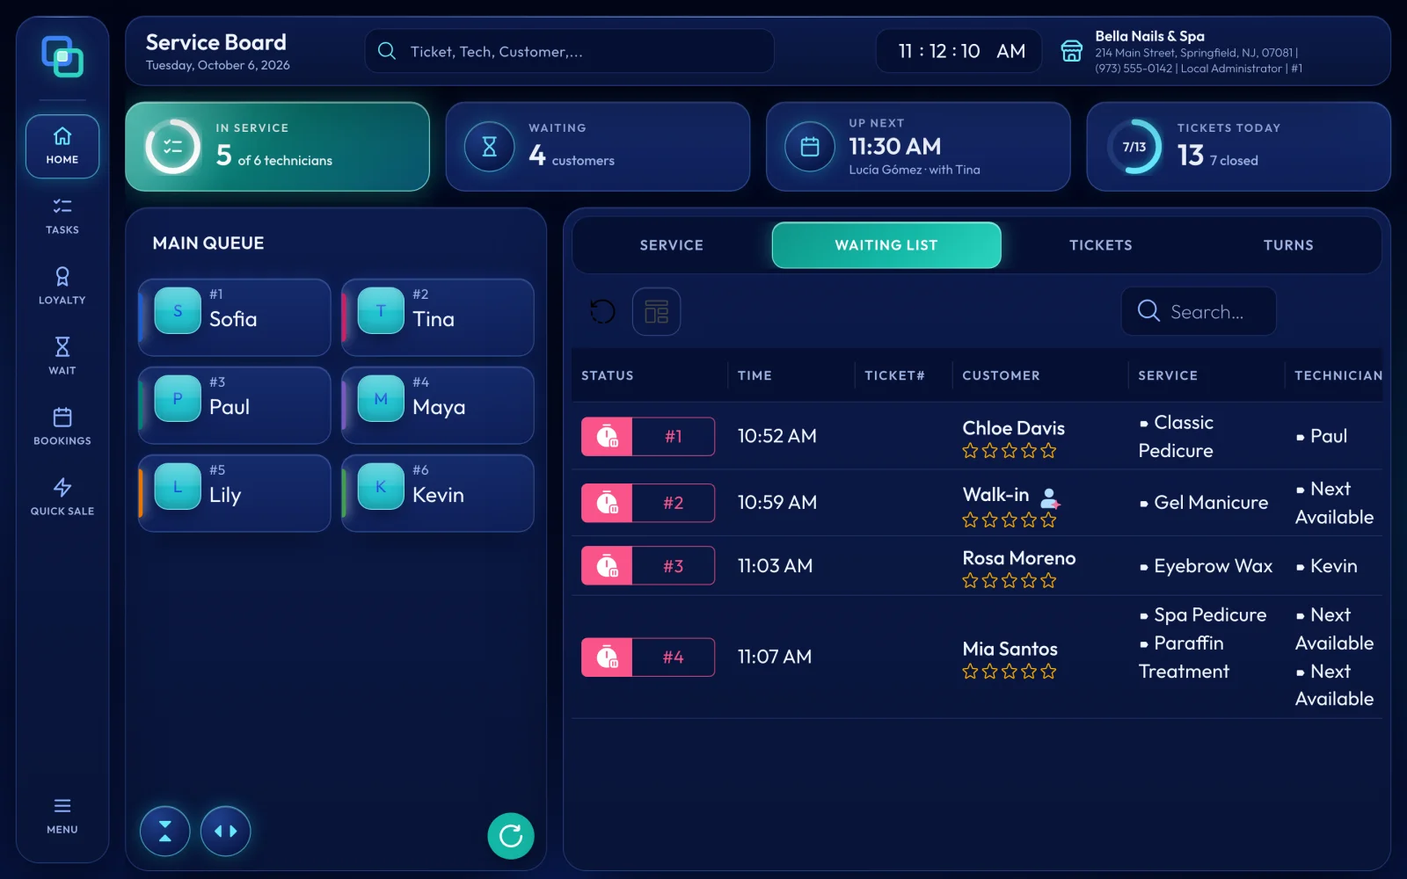
Task: Open waiting ticket #1 status badge
Action: 648,436
